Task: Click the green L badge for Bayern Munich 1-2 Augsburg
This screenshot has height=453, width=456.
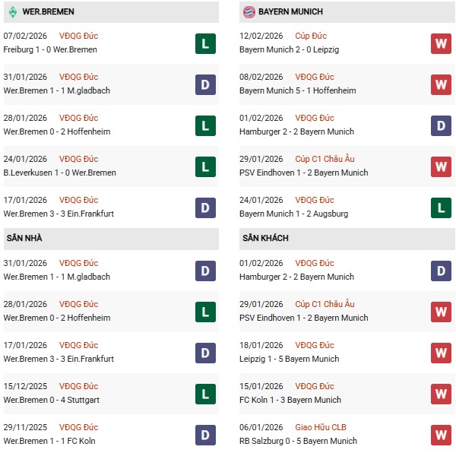Action: (x=441, y=207)
